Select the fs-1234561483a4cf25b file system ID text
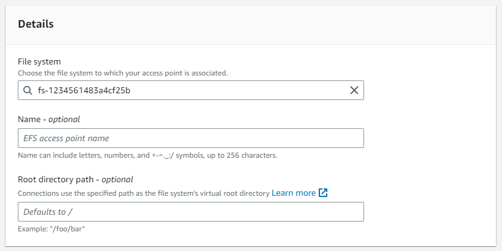The width and height of the screenshot is (502, 251). point(84,91)
